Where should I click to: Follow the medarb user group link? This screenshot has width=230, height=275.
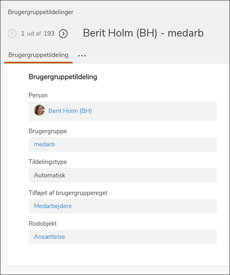(x=44, y=144)
